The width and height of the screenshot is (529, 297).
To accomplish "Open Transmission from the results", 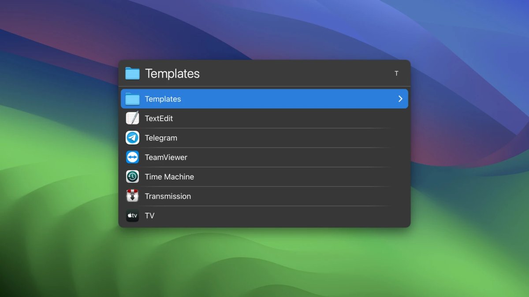I will 168,196.
